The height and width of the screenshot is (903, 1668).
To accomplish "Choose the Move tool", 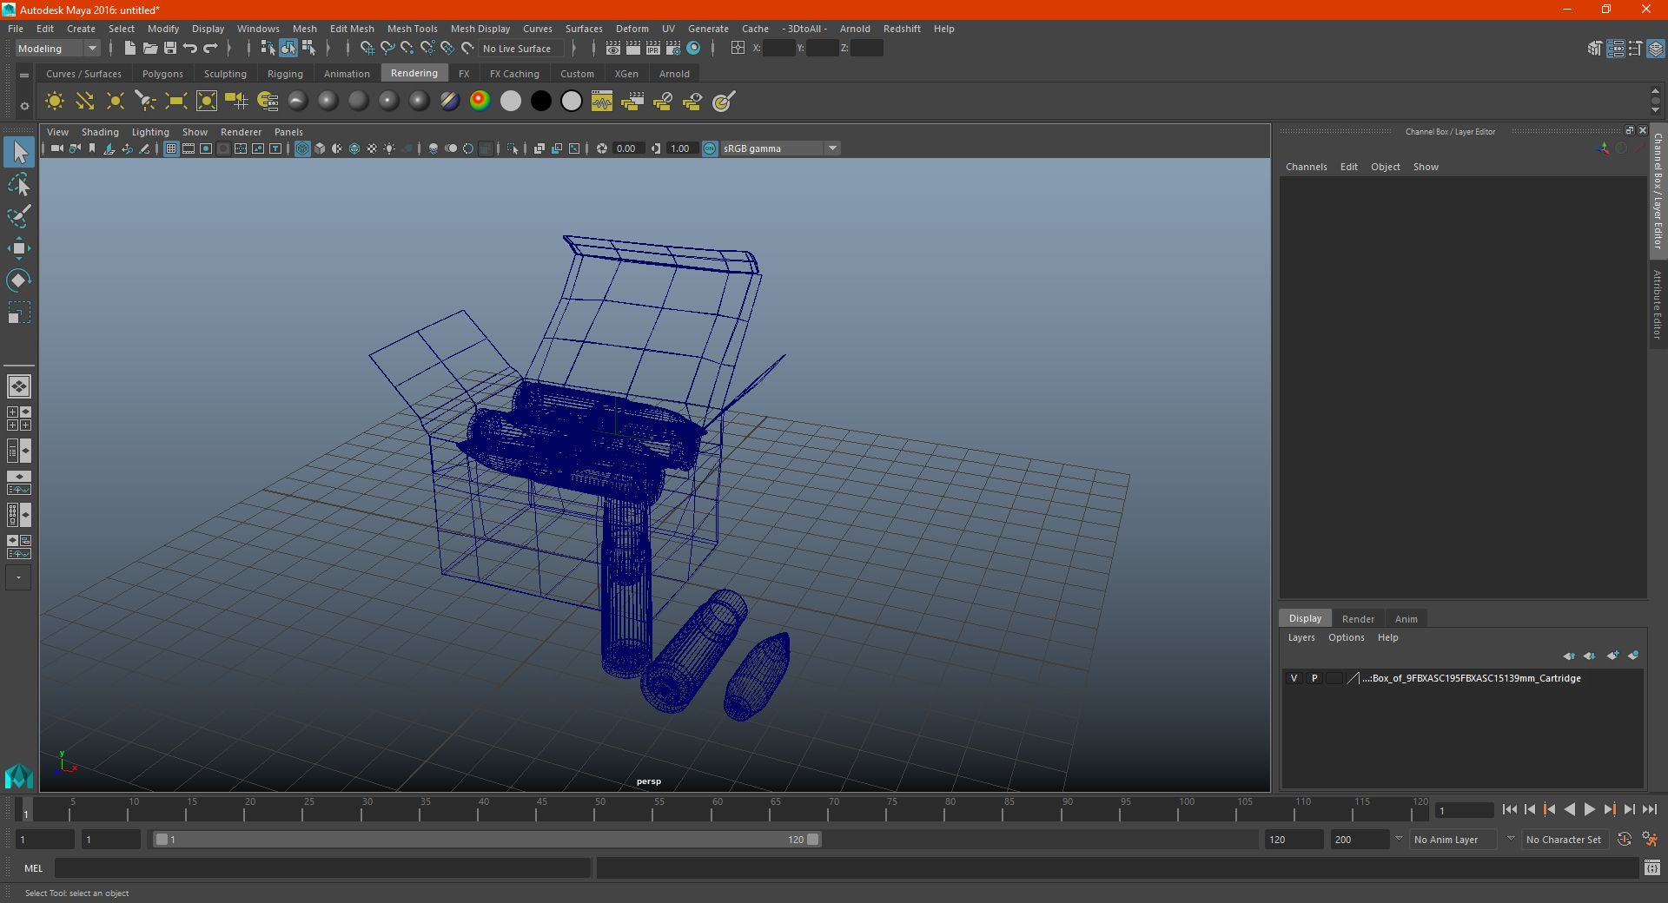I will 19,248.
